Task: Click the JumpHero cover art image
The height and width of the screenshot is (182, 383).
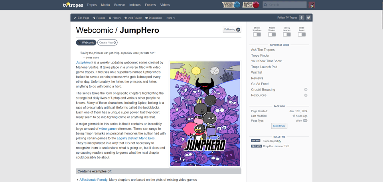Action: coord(205,113)
